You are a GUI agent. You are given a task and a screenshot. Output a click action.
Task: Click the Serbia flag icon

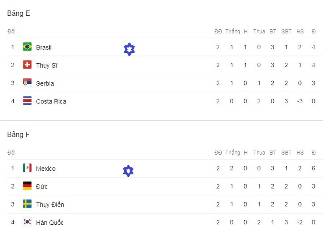[27, 83]
